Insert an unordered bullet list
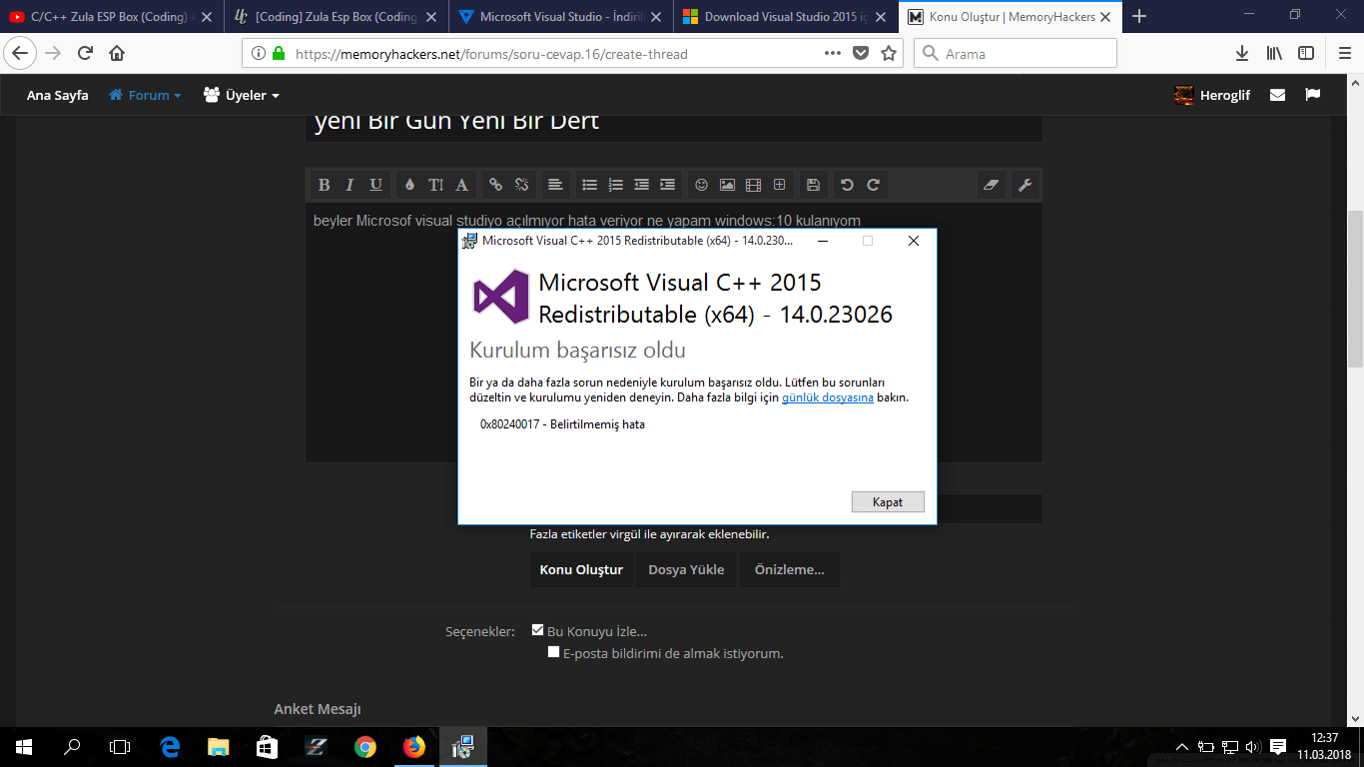1364x767 pixels. (589, 185)
